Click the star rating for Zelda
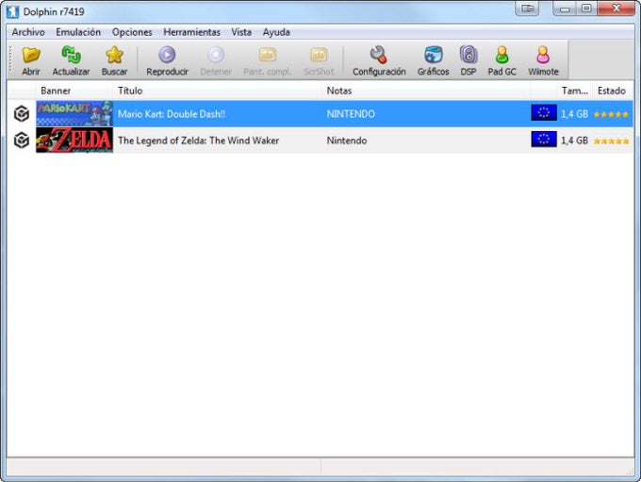641x482 pixels. click(611, 141)
